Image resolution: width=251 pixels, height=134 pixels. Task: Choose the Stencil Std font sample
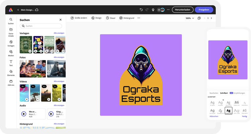[236, 103]
